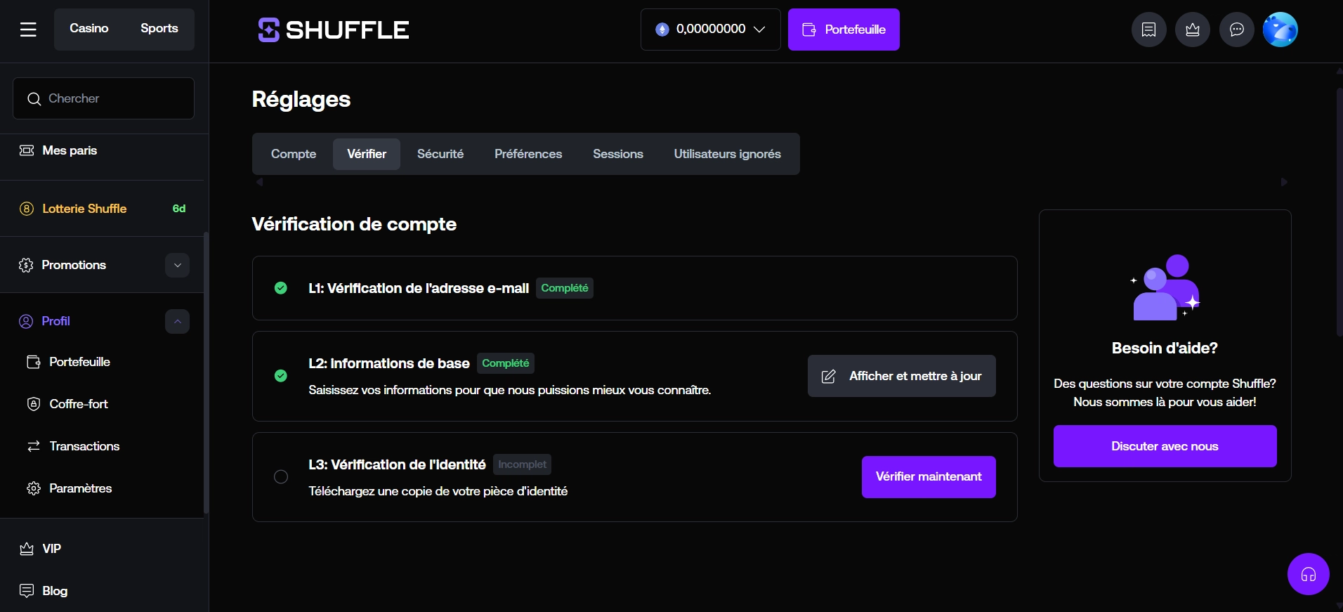Click Discuter avec nous button
Viewport: 1343px width, 612px height.
[x=1165, y=446]
